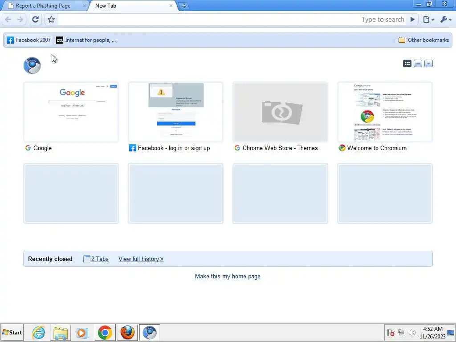Click the folder icon of Other bookmarks
Image resolution: width=456 pixels, height=342 pixels.
click(x=402, y=40)
